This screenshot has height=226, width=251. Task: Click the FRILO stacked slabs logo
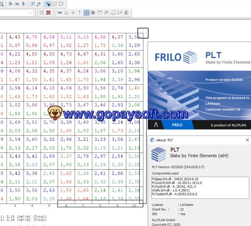coord(190,57)
